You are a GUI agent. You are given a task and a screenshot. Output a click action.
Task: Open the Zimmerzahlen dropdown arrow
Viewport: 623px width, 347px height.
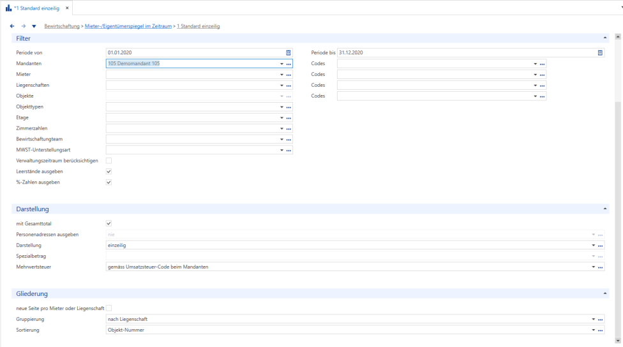[x=281, y=129]
